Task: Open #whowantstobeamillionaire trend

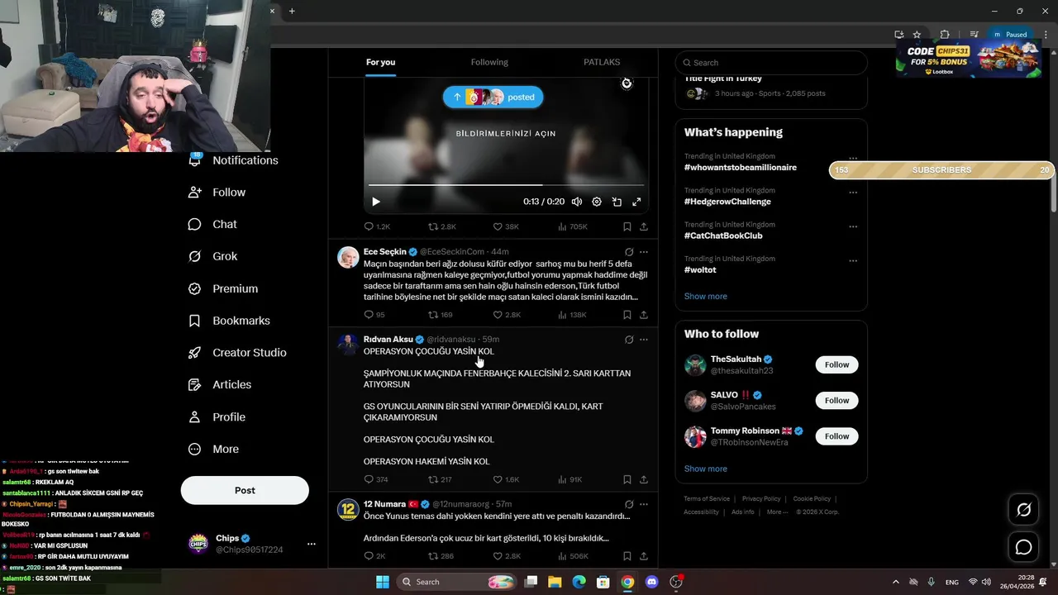Action: pos(741,168)
